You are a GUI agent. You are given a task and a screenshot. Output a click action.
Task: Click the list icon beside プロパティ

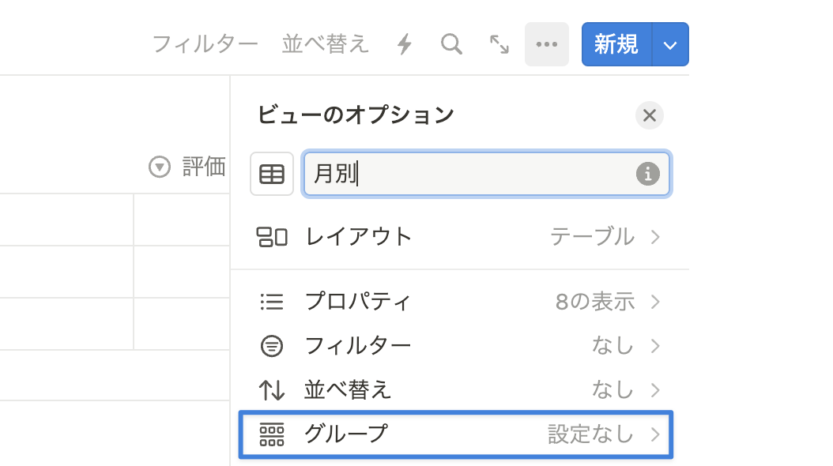tap(272, 302)
